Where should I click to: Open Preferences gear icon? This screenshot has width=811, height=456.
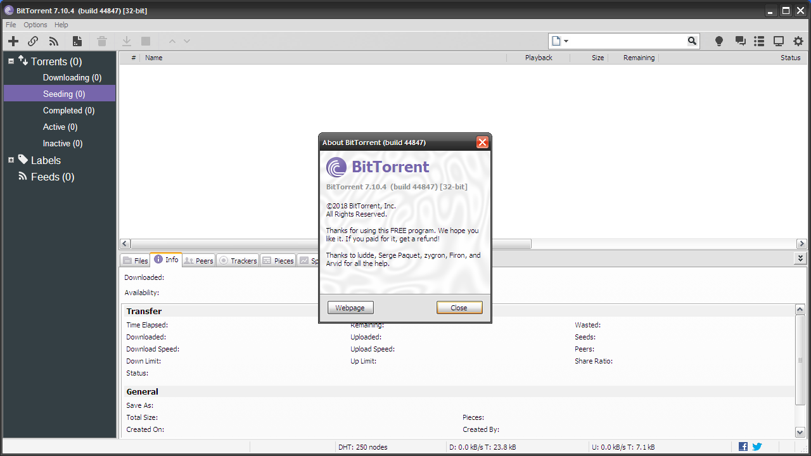798,41
